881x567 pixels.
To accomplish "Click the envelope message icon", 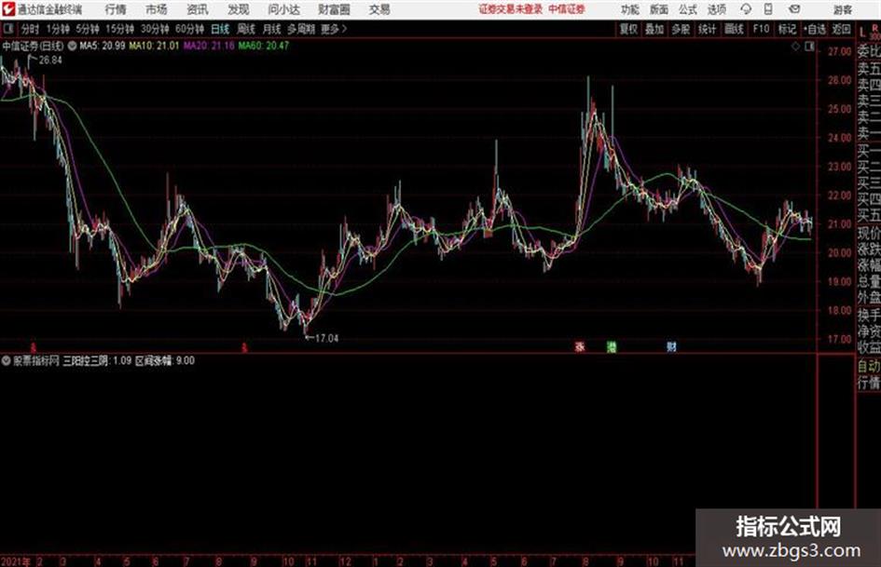I will point(794,9).
